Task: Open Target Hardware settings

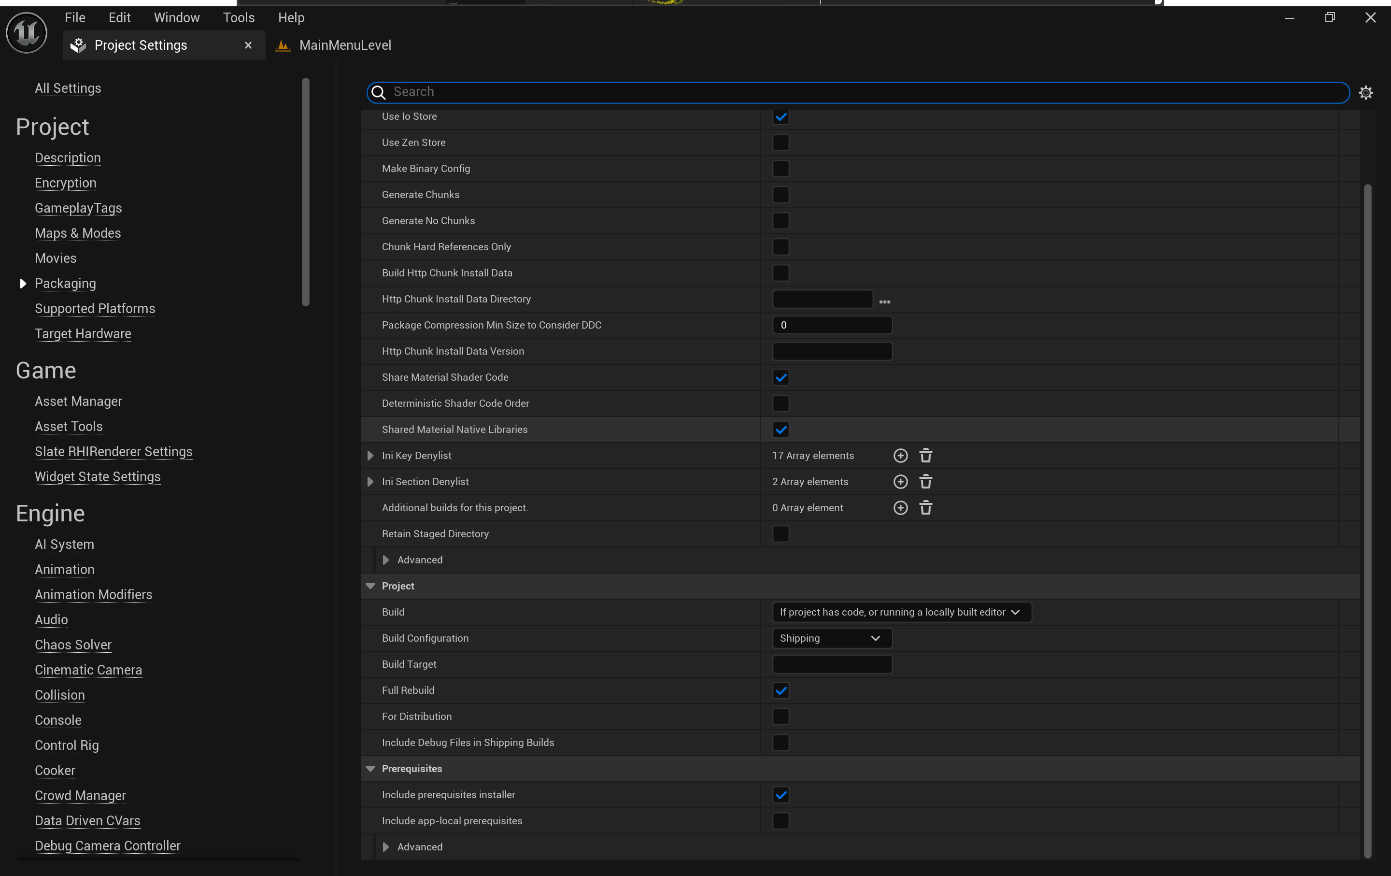Action: point(83,334)
